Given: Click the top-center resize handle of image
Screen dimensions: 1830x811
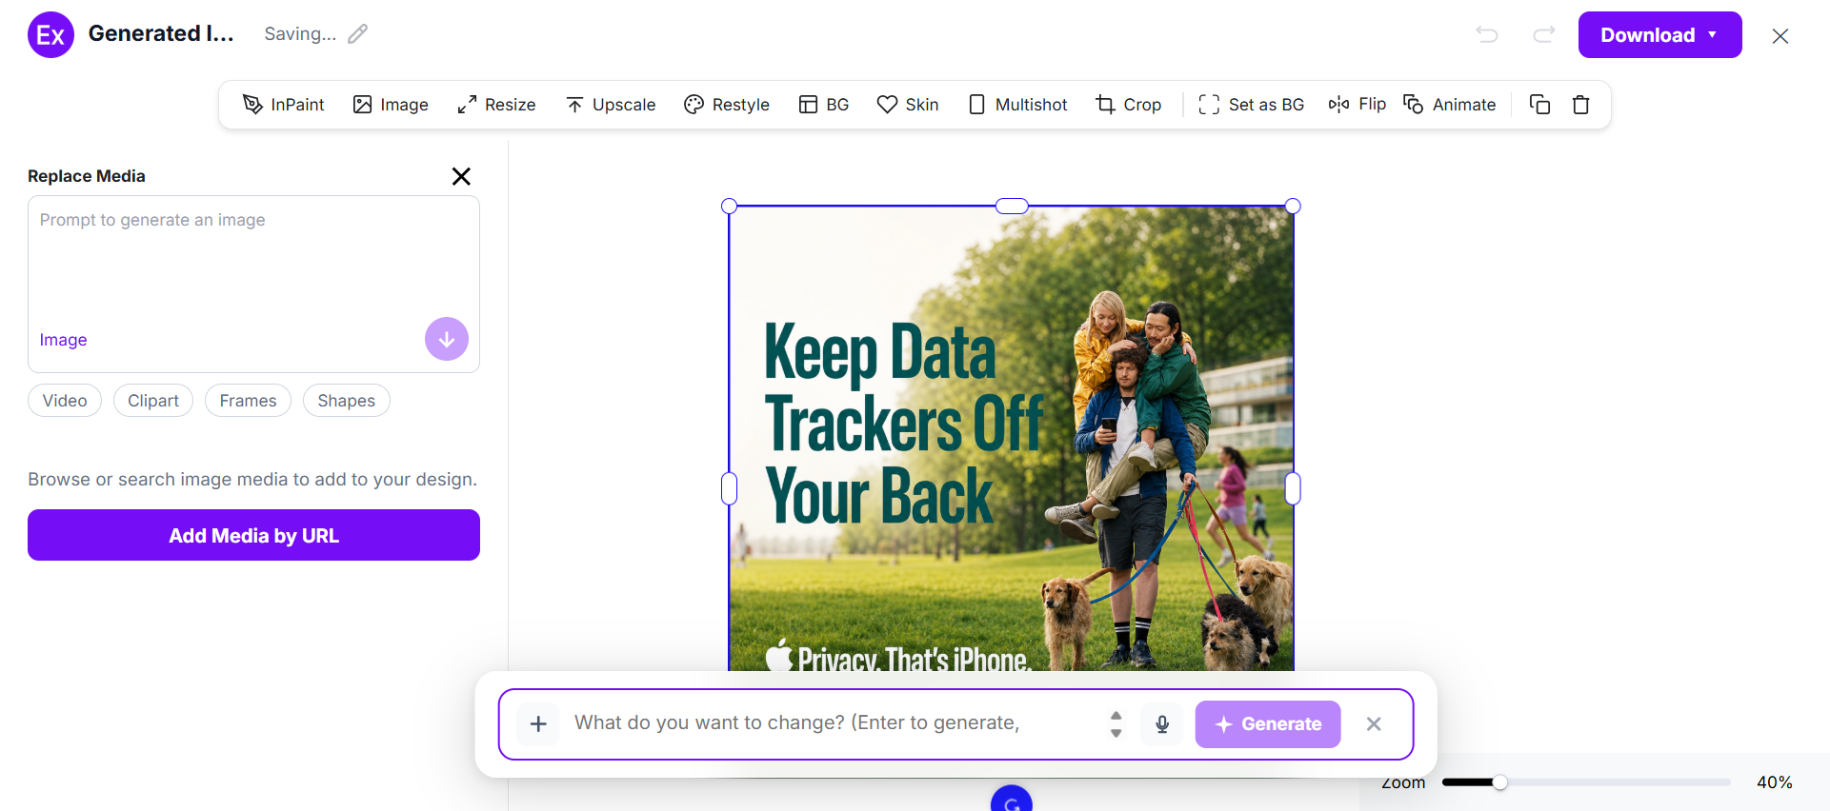Looking at the screenshot, I should pos(1012,206).
